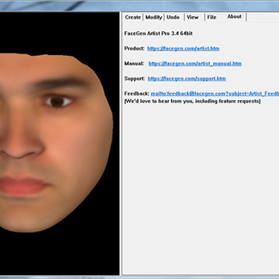Select the Undo tab
This screenshot has width=279, height=279.
(173, 17)
